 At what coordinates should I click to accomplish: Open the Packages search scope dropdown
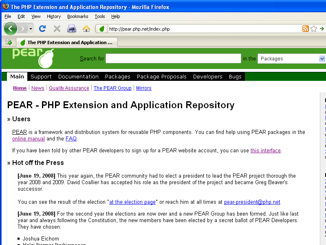pos(291,58)
